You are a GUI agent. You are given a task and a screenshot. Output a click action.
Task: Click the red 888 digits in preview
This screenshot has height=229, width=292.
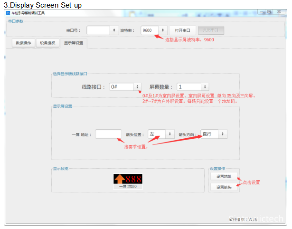133,179
